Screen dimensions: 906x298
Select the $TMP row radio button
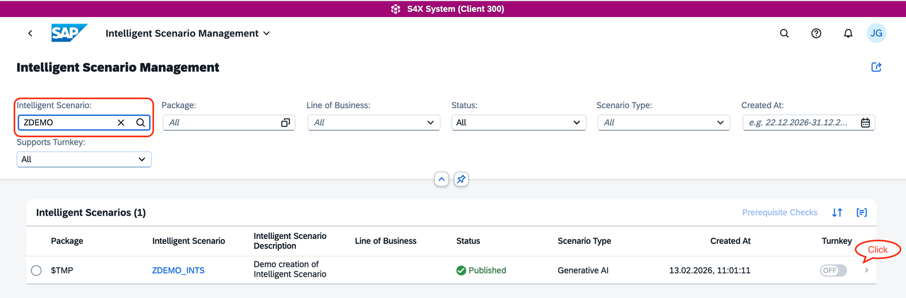36,270
